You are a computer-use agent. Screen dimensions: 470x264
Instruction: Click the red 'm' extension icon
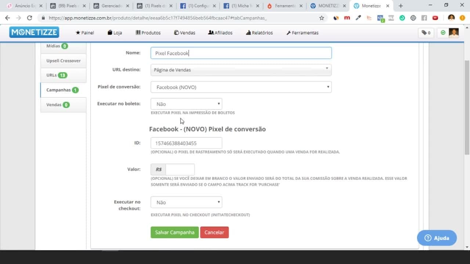click(x=347, y=18)
